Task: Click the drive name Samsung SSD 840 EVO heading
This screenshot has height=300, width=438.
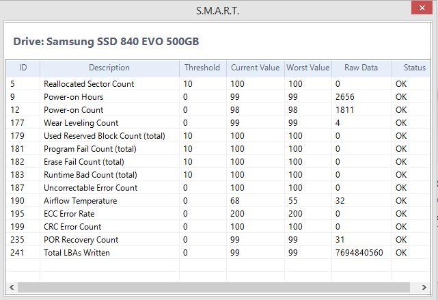Action: (x=106, y=41)
